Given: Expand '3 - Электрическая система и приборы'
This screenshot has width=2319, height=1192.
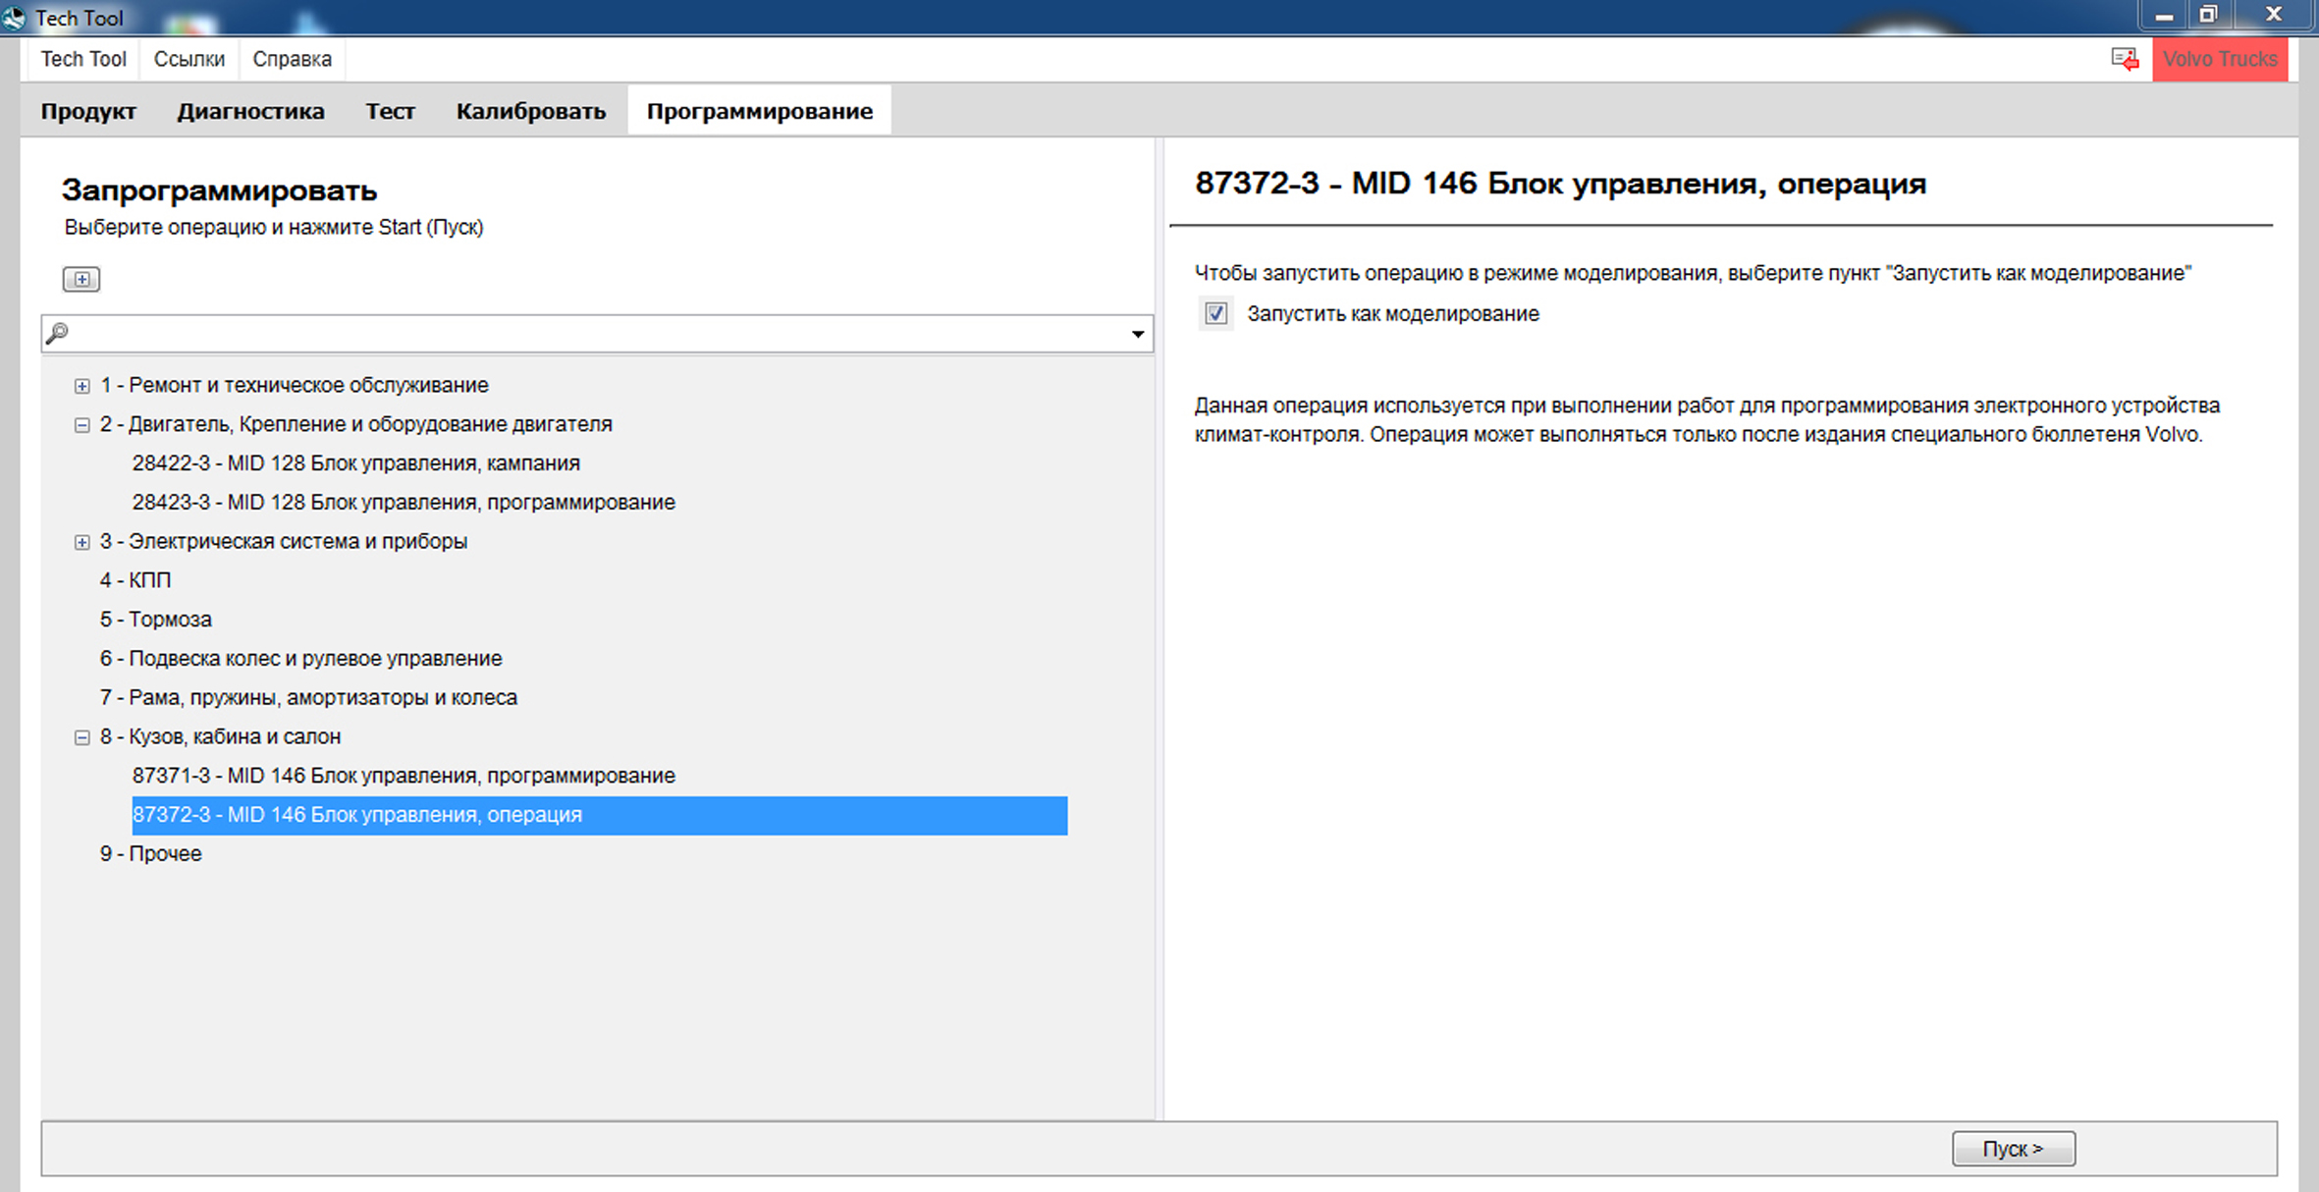Looking at the screenshot, I should tap(82, 542).
